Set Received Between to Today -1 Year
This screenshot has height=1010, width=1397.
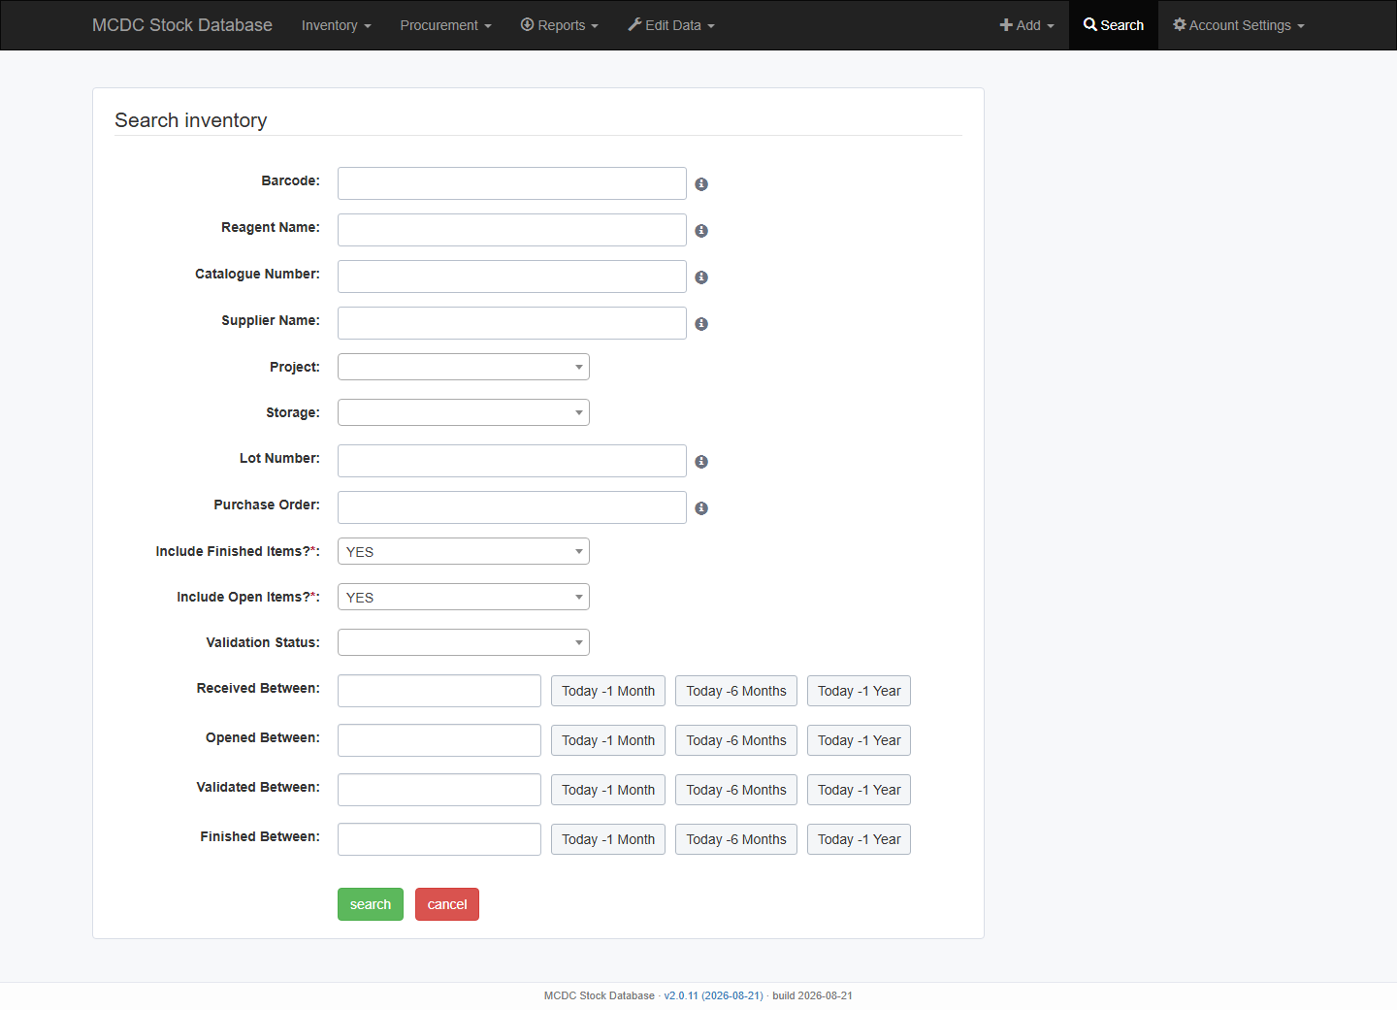pyautogui.click(x=859, y=691)
